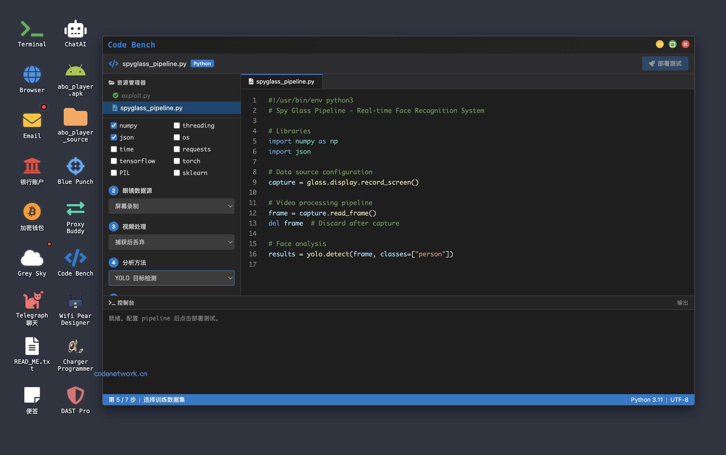Viewport: 726px width, 455px height.
Task: Launch DAST Pro shield icon
Action: [x=75, y=401]
